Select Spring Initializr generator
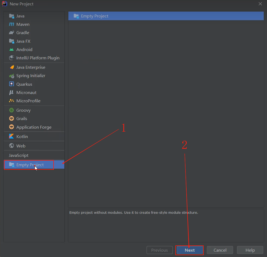 click(x=34, y=76)
